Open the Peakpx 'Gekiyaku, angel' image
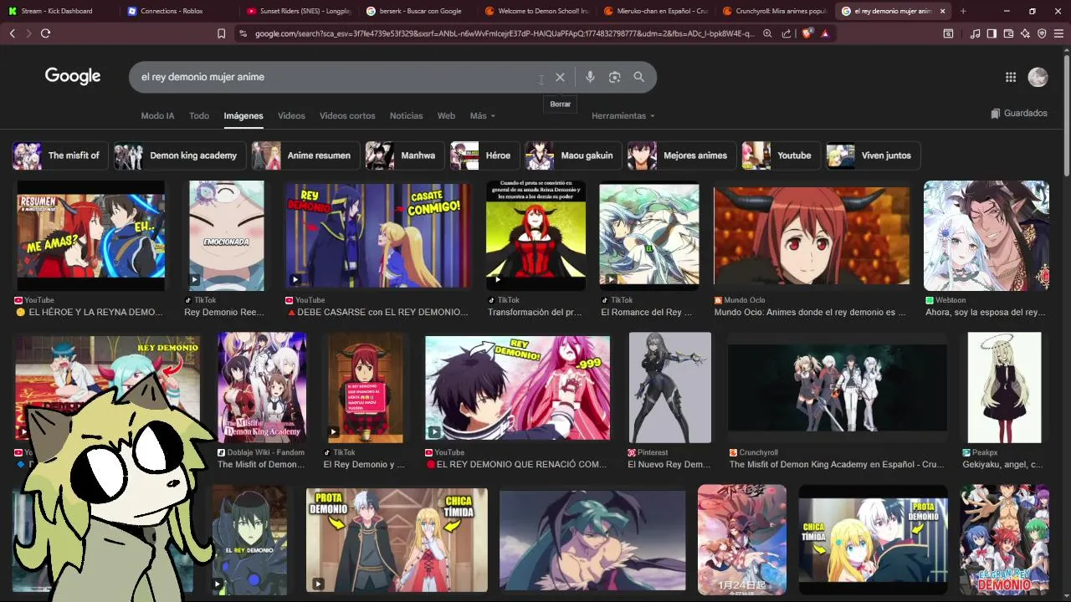1071x602 pixels. click(1004, 388)
